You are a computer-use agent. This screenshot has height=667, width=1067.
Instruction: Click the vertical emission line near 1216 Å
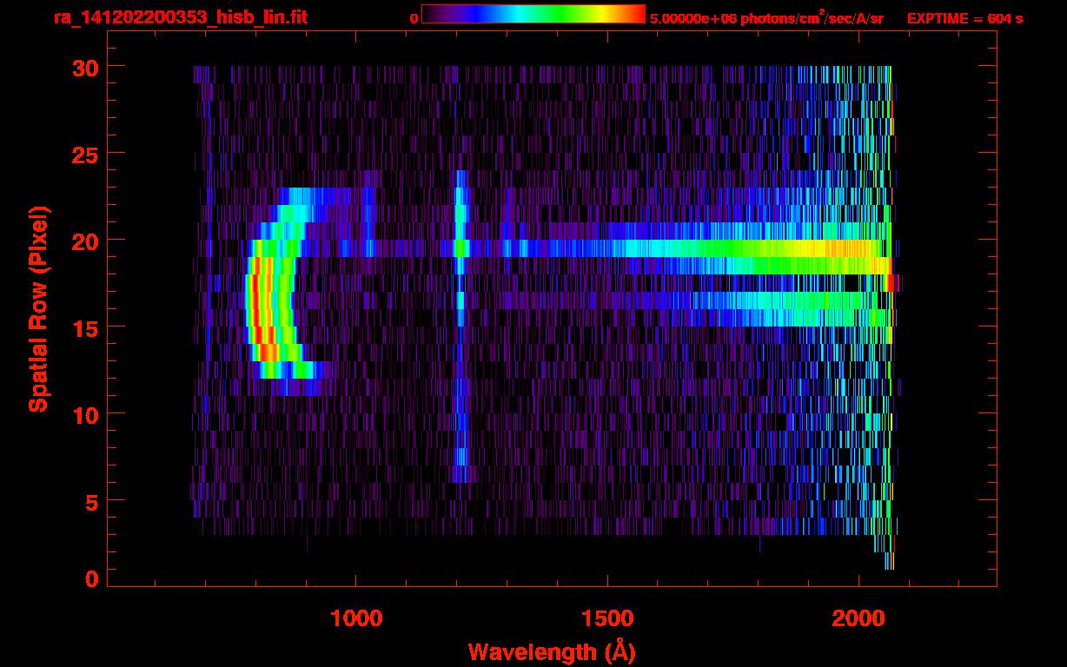coord(461,326)
